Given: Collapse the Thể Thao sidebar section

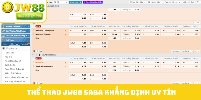Looking at the screenshot, I should pyautogui.click(x=16, y=40).
